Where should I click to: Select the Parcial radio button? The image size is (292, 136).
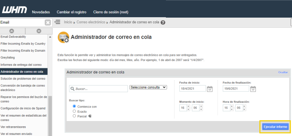(74, 116)
